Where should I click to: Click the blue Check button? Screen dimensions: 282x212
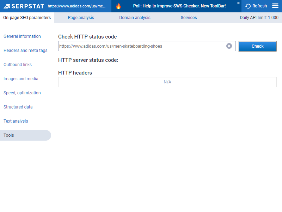tap(257, 46)
